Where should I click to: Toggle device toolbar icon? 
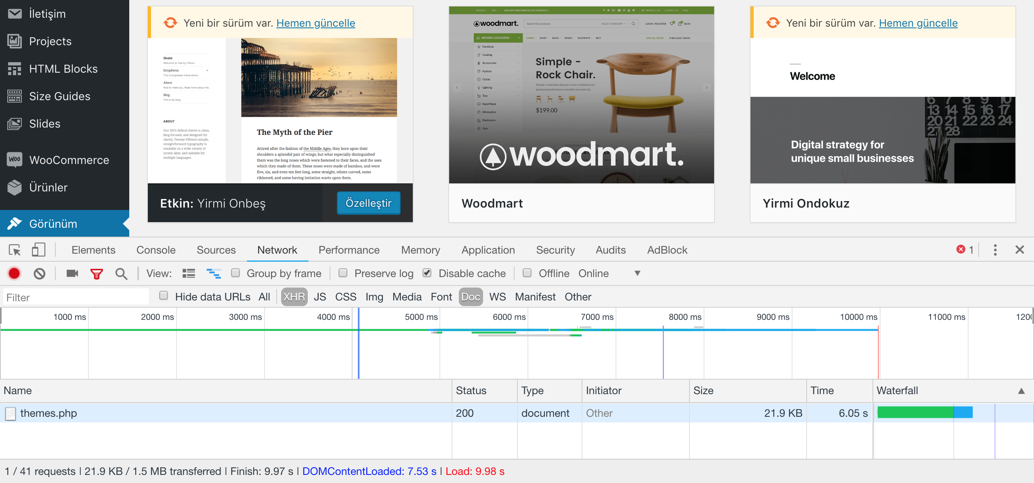coord(38,250)
